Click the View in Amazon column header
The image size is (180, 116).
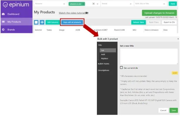click(152, 30)
